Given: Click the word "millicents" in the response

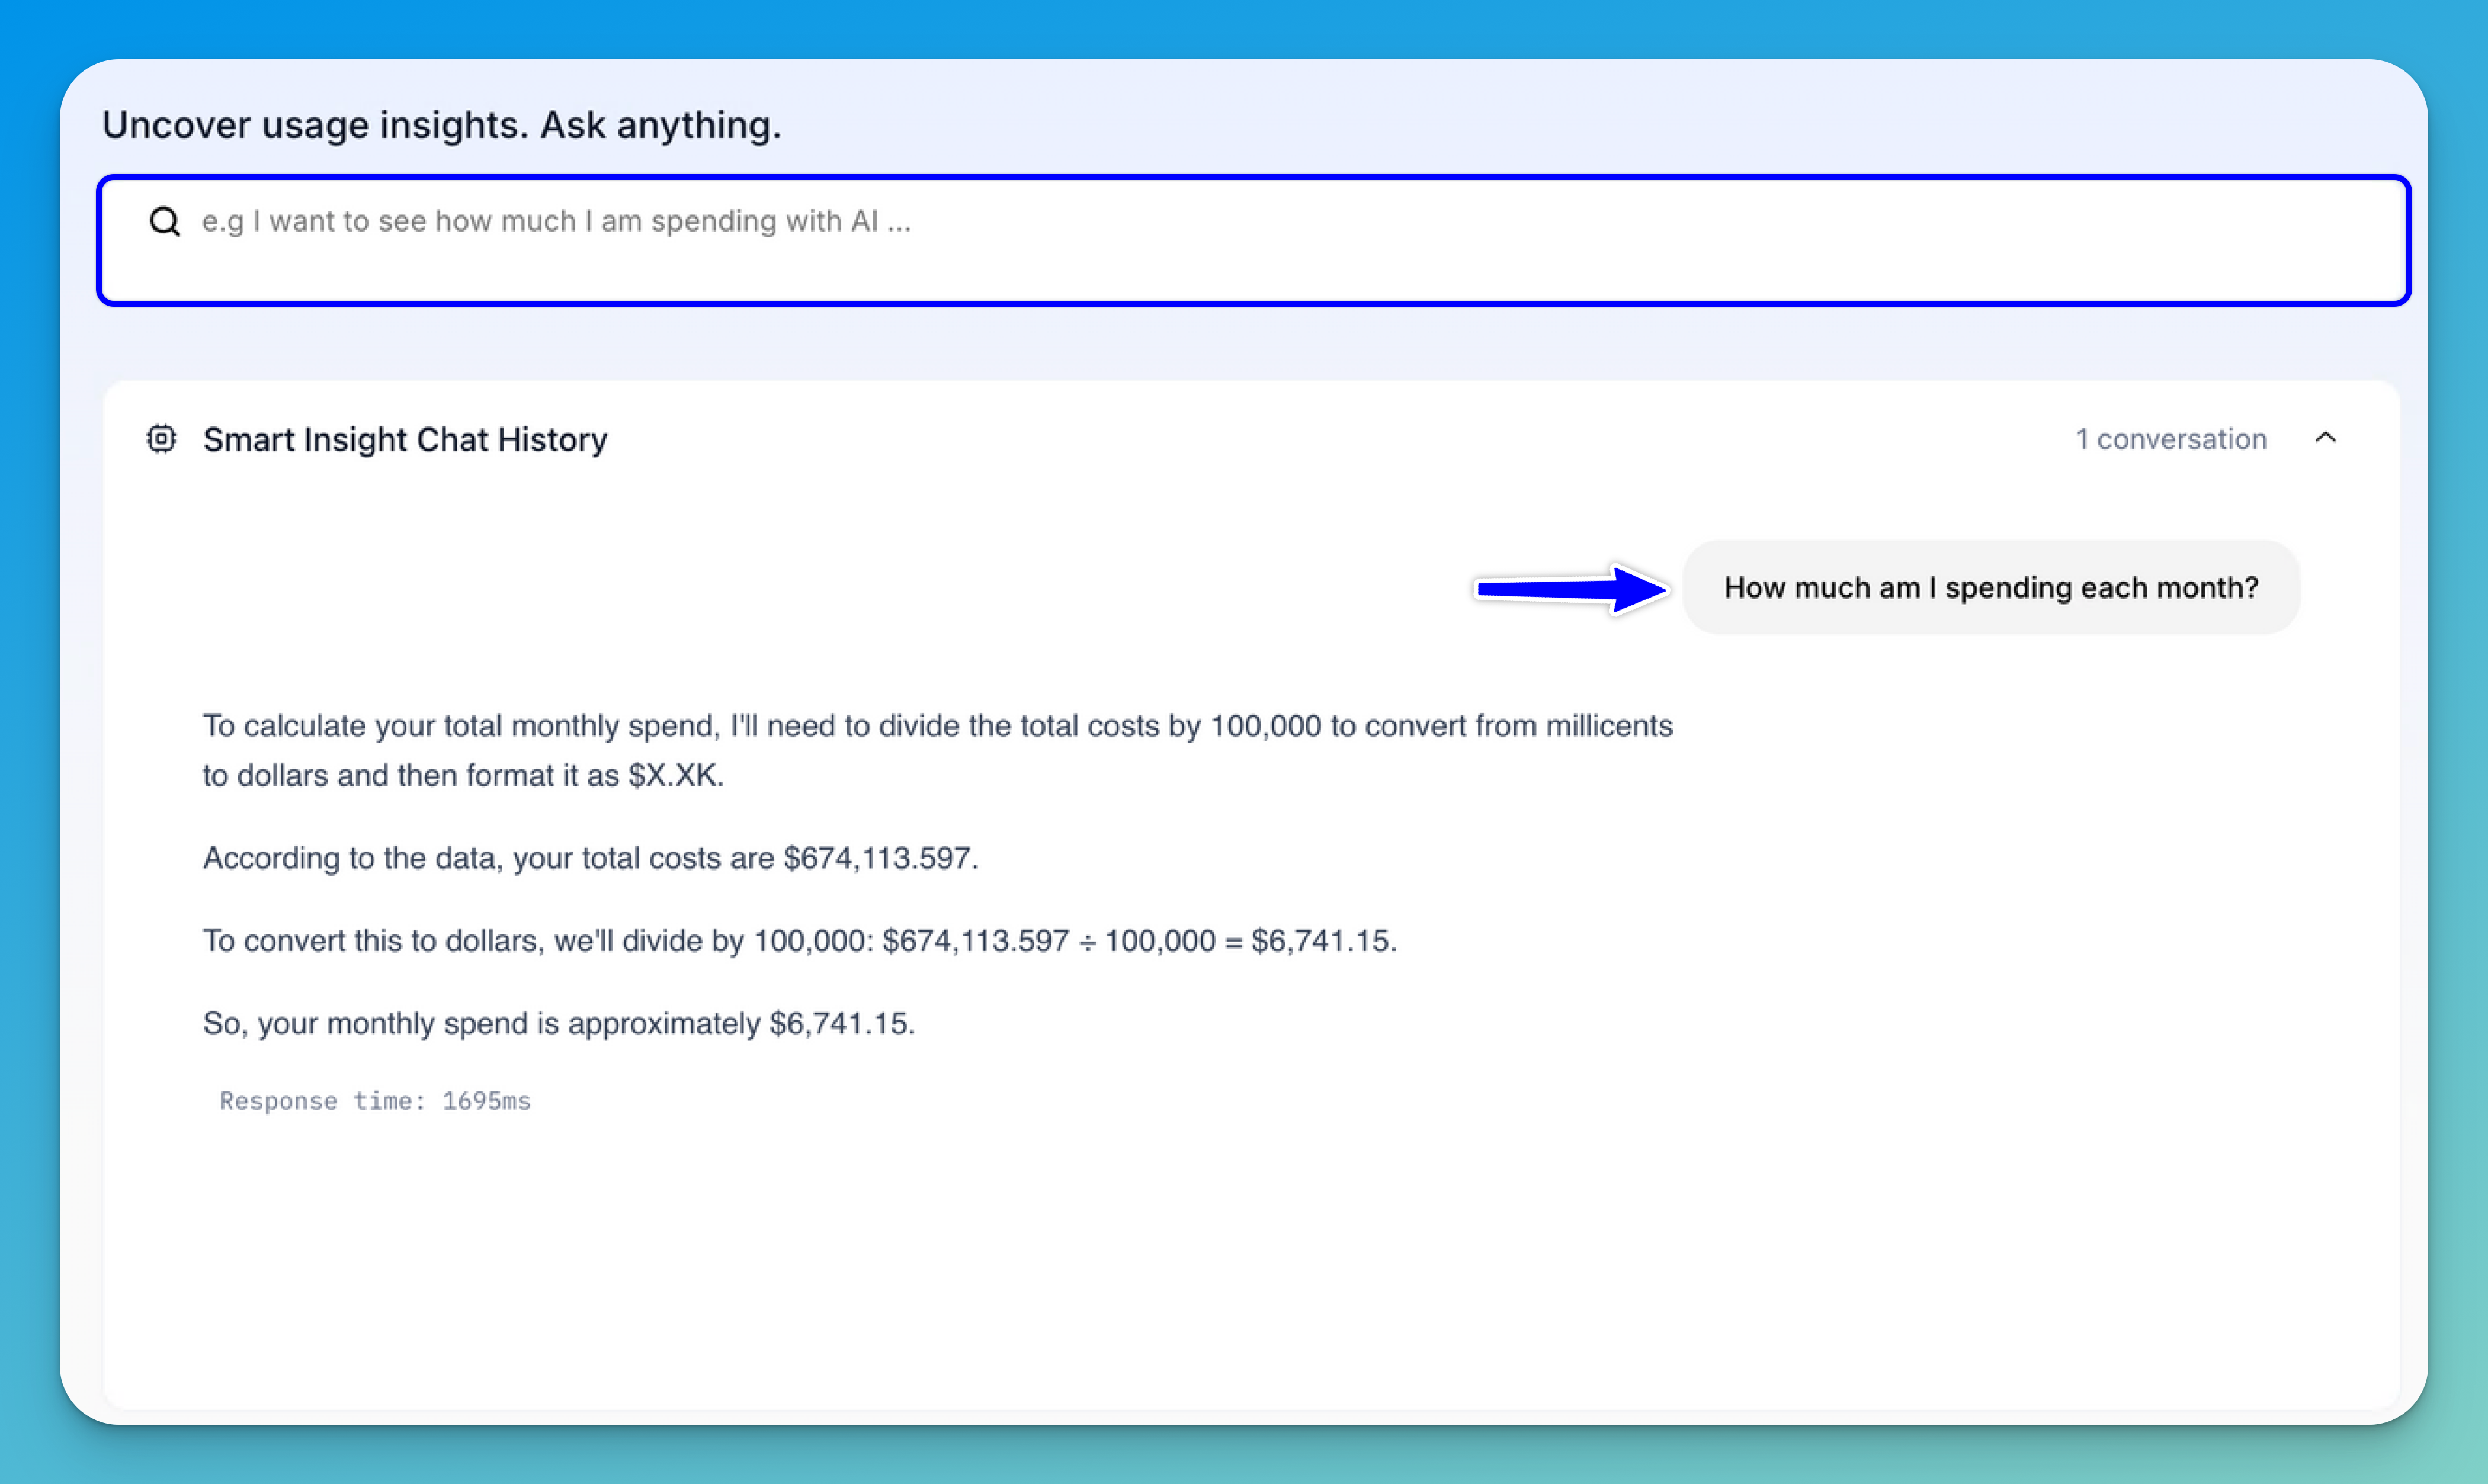Looking at the screenshot, I should pos(1609,726).
